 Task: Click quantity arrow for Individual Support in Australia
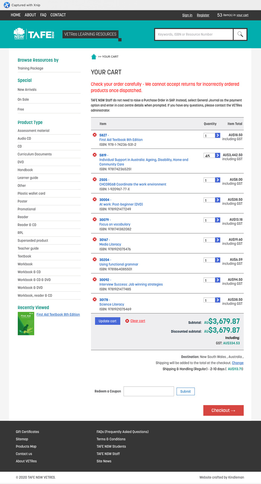[x=218, y=155]
